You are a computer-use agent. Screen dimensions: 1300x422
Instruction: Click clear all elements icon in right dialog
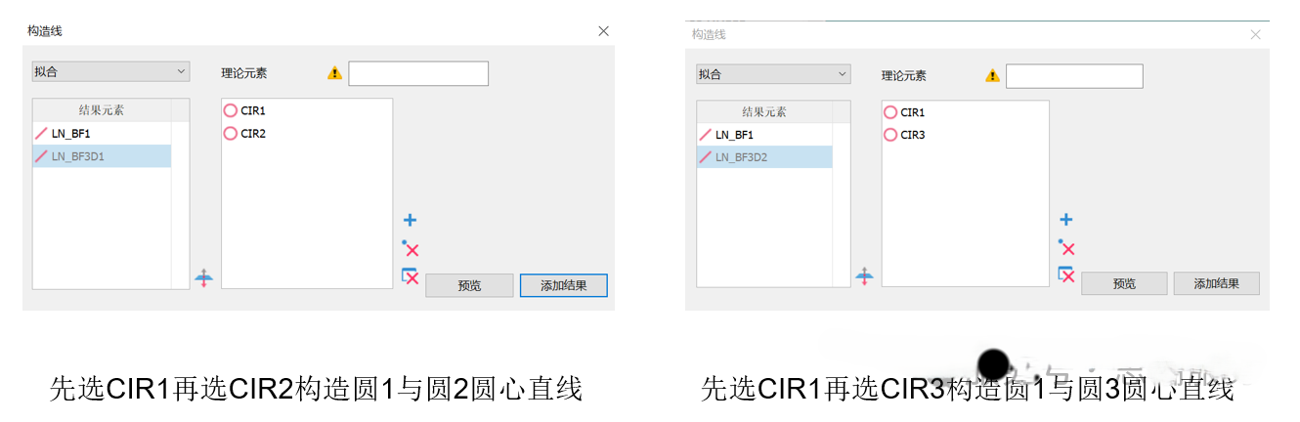[1066, 275]
